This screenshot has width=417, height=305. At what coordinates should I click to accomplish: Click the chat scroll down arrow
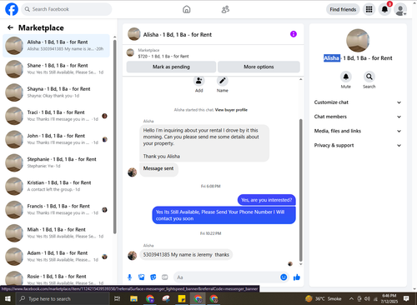(x=300, y=264)
